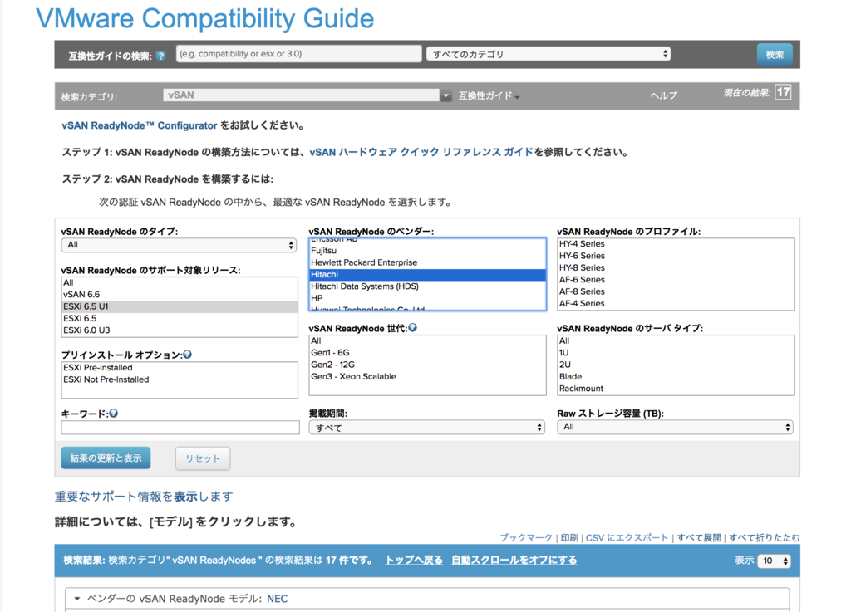Click 結果の更新と表示 button
The height and width of the screenshot is (612, 851).
tap(106, 458)
